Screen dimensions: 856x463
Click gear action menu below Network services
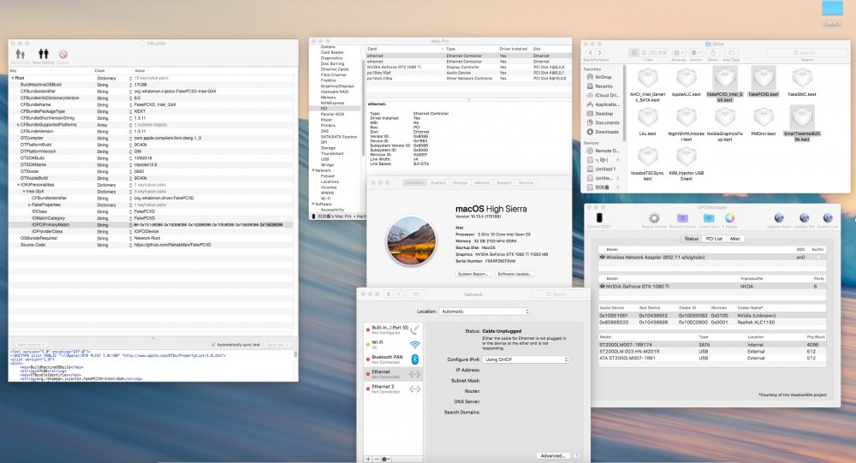point(385,460)
